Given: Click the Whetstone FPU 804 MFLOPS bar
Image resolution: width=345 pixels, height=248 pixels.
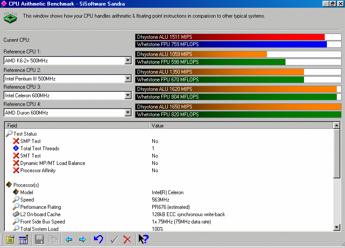Looking at the screenshot, I should pos(238,96).
